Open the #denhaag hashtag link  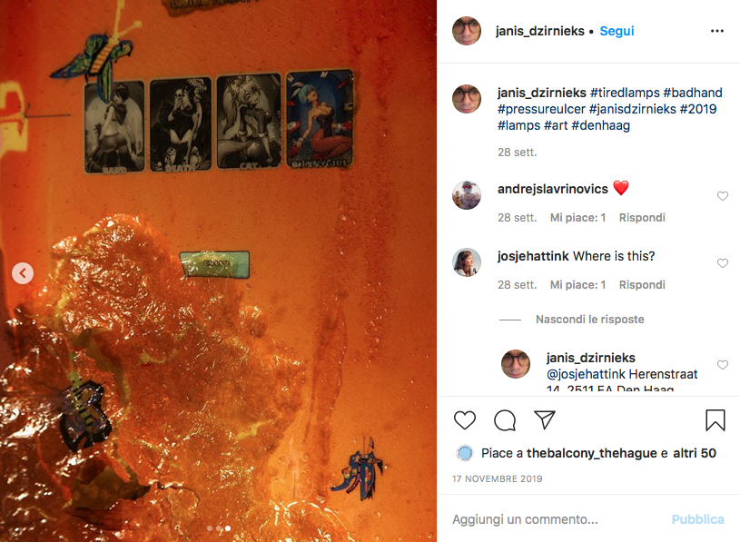pyautogui.click(x=600, y=125)
